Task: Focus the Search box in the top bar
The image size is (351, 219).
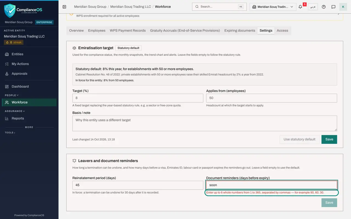Action: [219, 7]
